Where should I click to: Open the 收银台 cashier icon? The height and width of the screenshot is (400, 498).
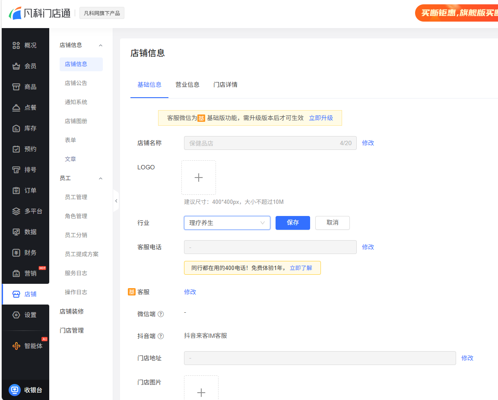(x=15, y=390)
